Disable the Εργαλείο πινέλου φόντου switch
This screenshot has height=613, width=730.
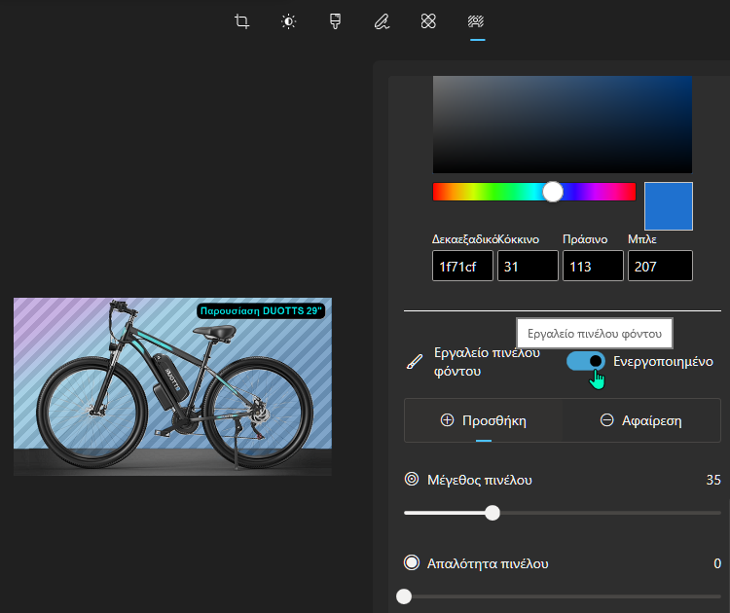coord(586,361)
